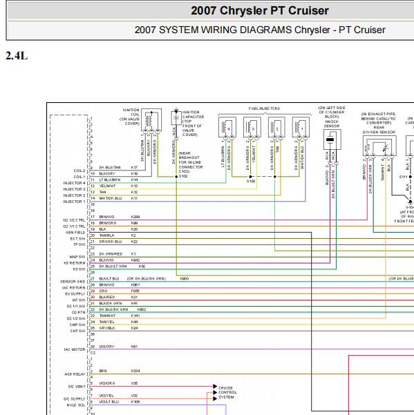Viewport: 414px width, 415px height.
Task: Click the 'ECT SIG' pin label
Action: (77, 239)
